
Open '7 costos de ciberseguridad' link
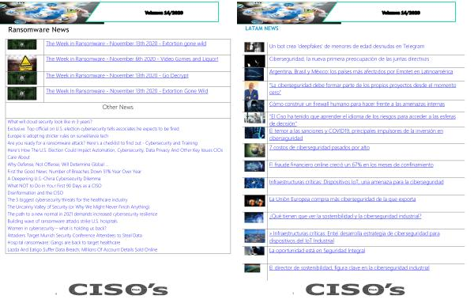click(x=319, y=148)
